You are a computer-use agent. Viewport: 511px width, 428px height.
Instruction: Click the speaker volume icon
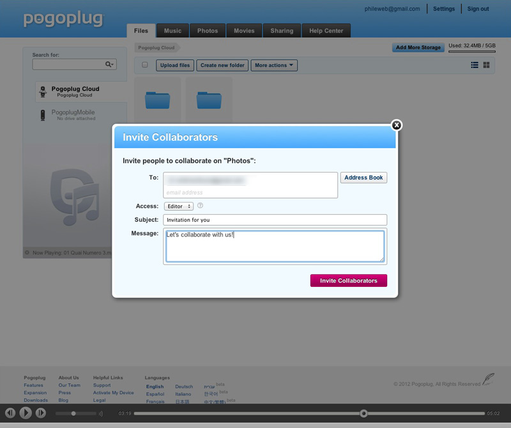point(101,413)
